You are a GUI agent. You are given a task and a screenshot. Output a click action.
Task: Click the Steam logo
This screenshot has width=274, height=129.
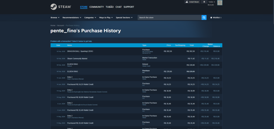(x=61, y=7)
